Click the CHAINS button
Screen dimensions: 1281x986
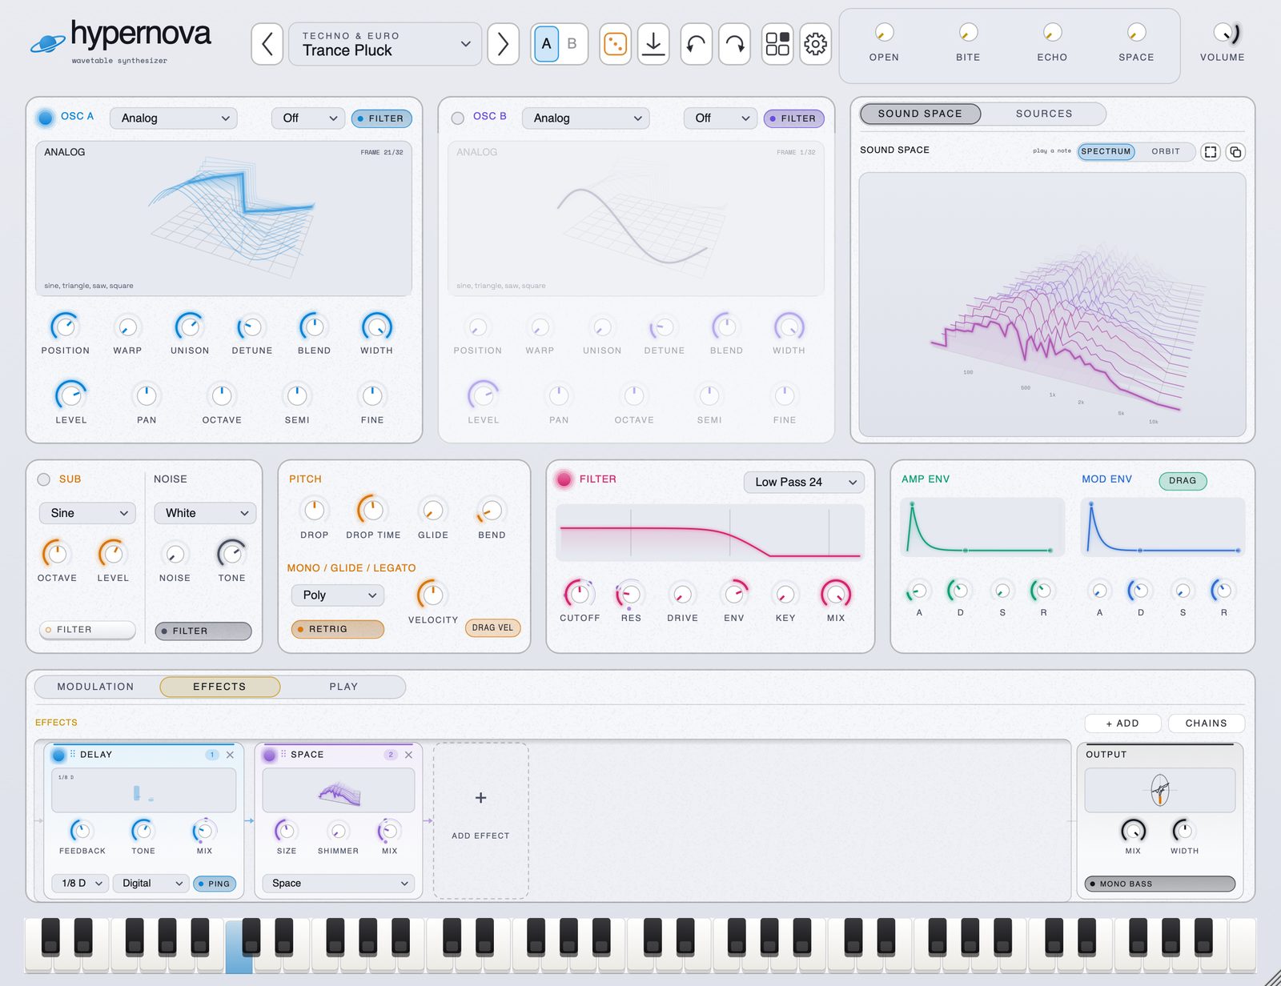point(1206,723)
